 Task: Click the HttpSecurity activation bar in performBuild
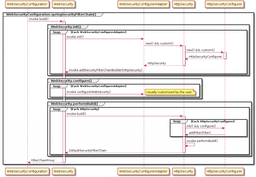(184, 144)
